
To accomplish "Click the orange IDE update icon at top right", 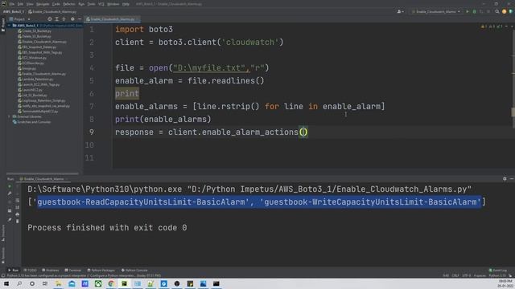I will point(505,11).
